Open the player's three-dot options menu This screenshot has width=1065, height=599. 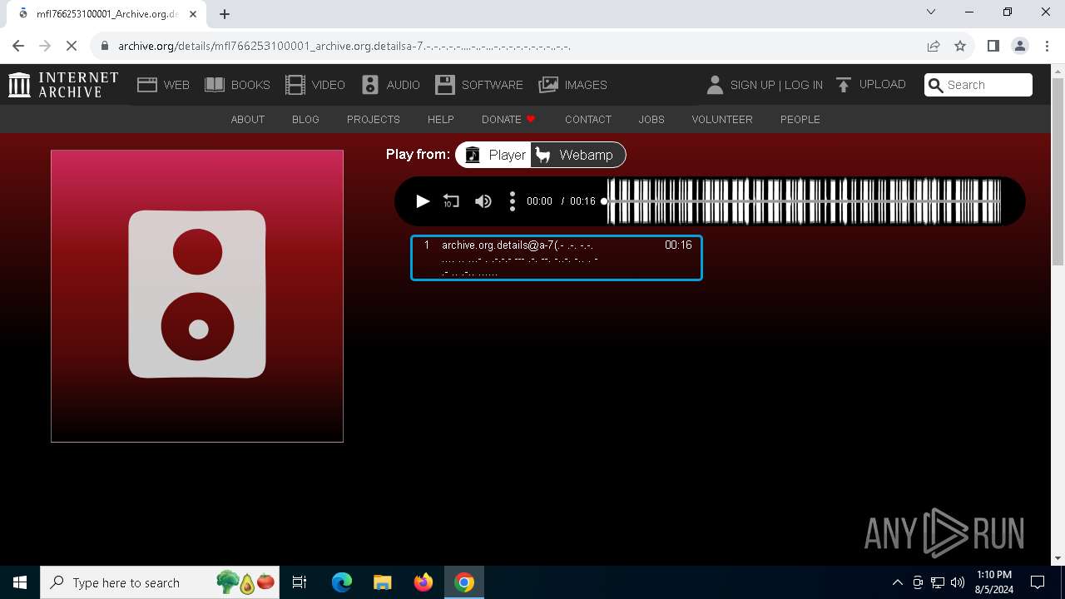pos(513,201)
